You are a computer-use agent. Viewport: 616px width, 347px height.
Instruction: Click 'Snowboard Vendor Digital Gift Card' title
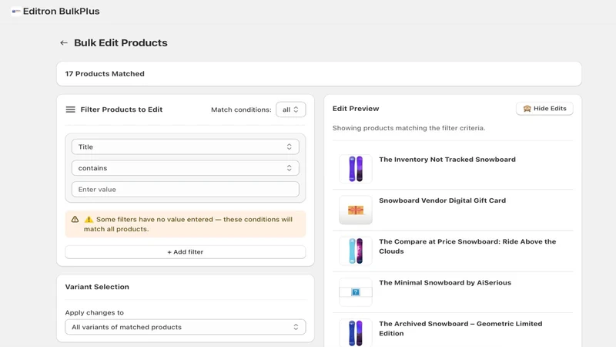tap(442, 200)
